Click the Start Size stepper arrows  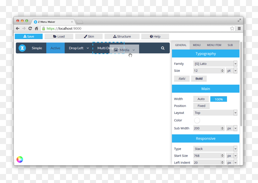pyautogui.click(x=223, y=156)
